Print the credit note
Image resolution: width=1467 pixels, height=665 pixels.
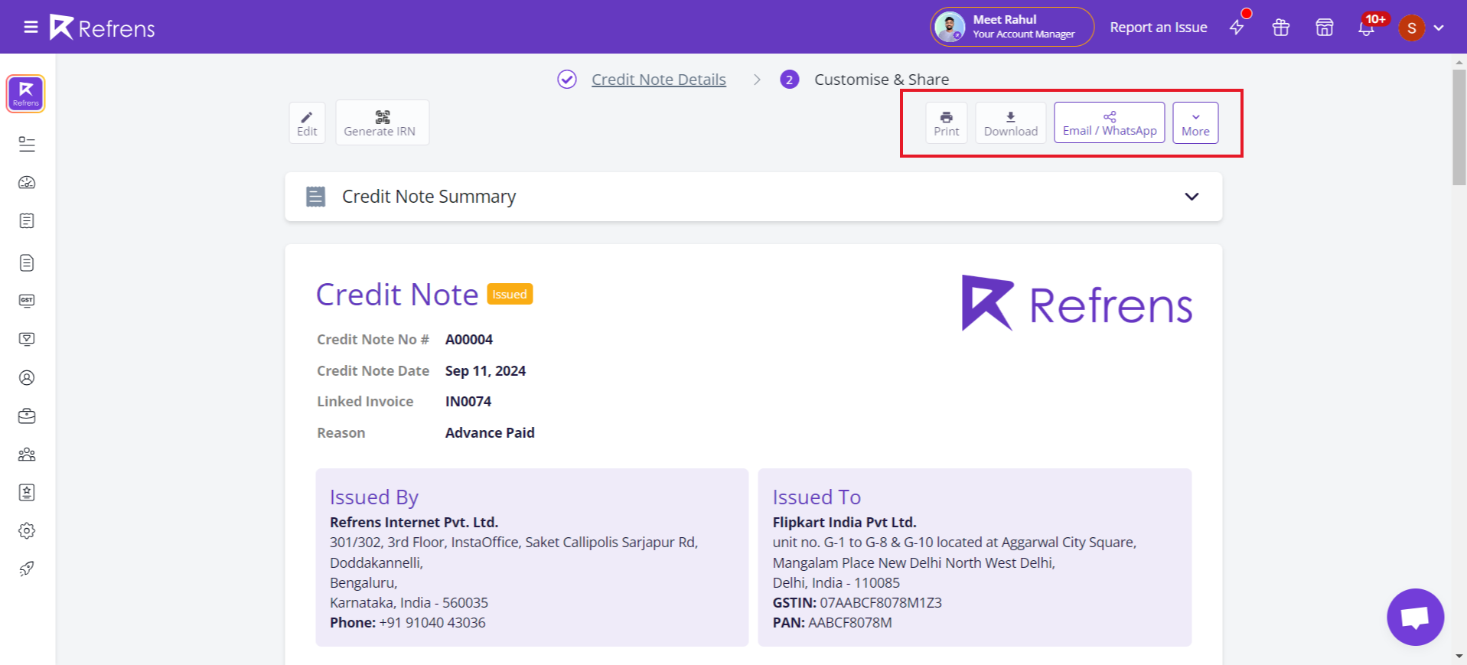(x=947, y=122)
